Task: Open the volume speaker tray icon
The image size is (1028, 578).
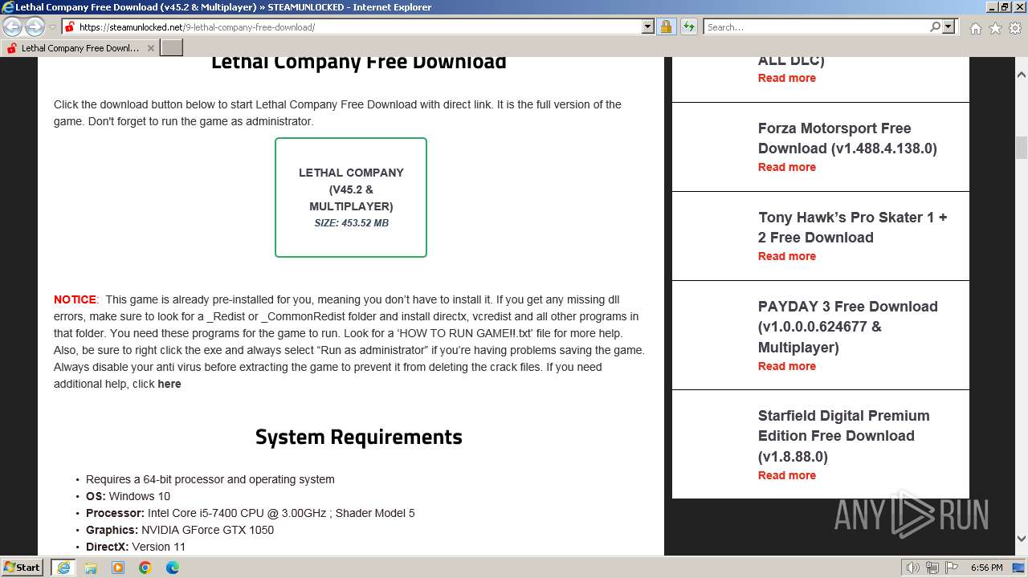Action: (x=913, y=568)
